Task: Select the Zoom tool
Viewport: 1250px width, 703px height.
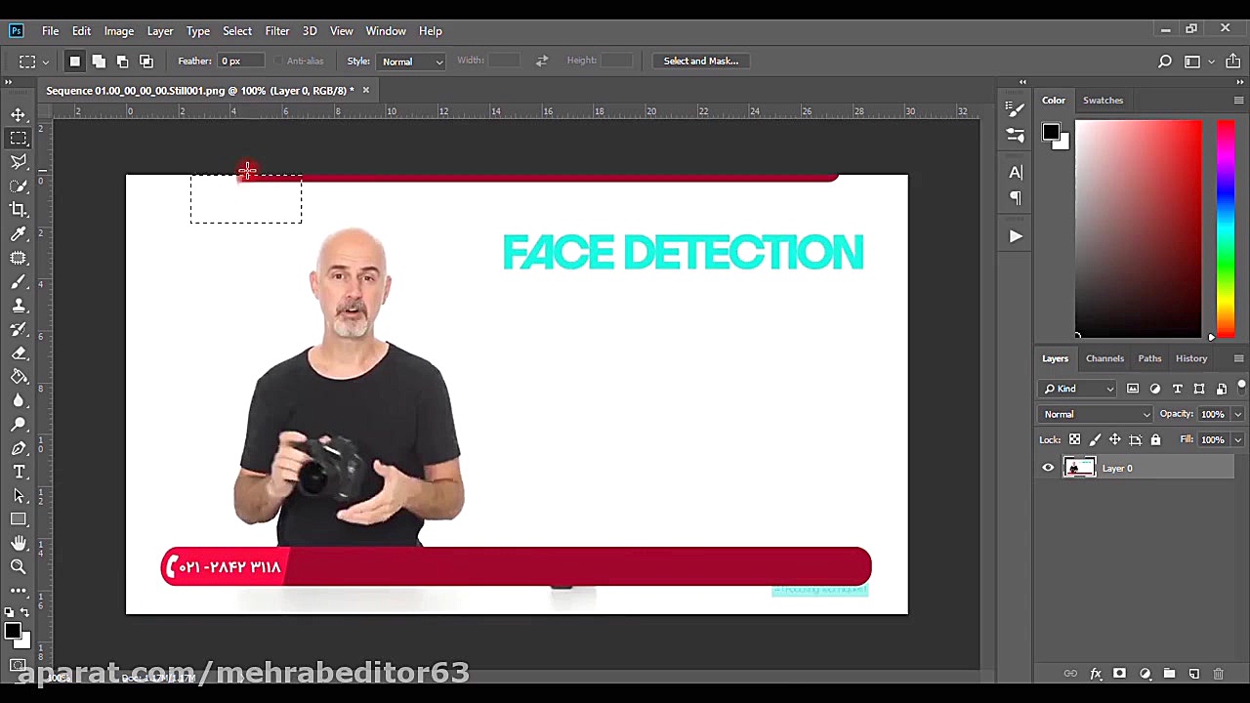Action: tap(19, 566)
